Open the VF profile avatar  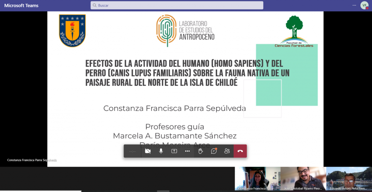click(364, 5)
